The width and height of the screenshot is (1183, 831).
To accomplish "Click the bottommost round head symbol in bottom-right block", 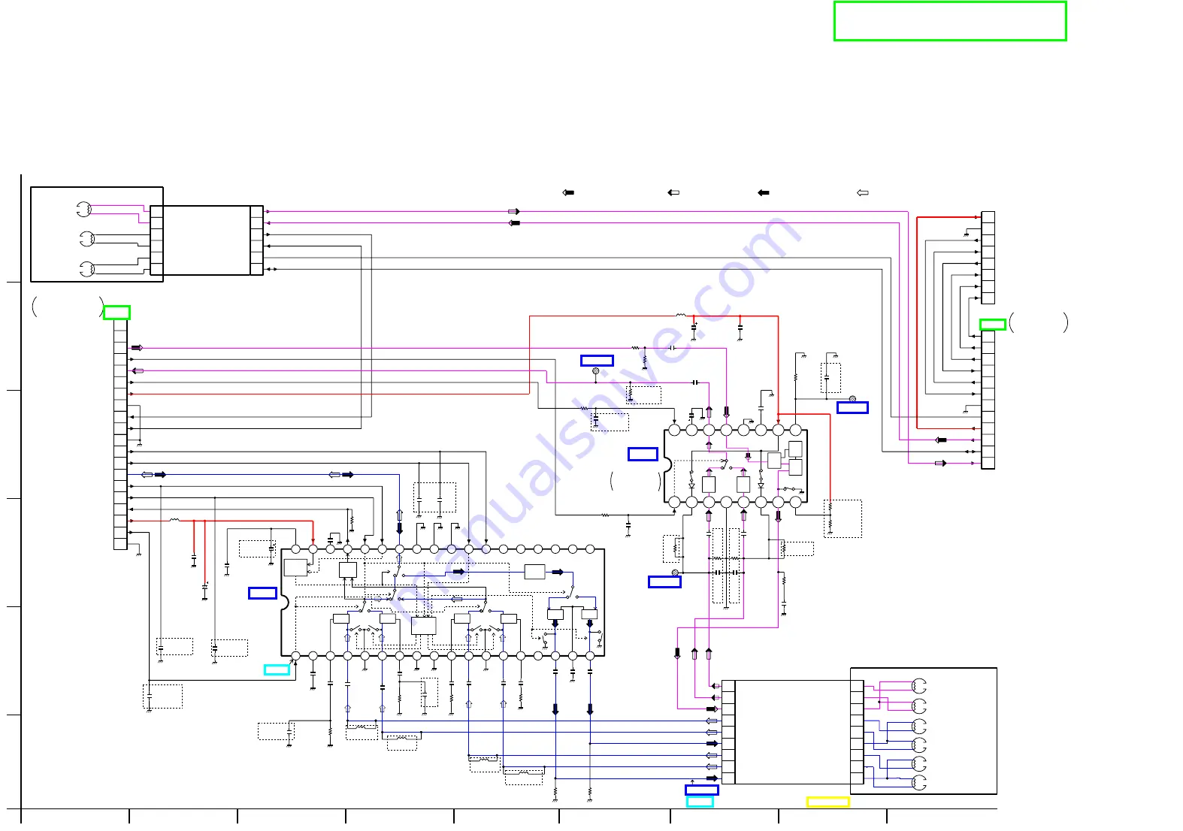I will (x=918, y=783).
